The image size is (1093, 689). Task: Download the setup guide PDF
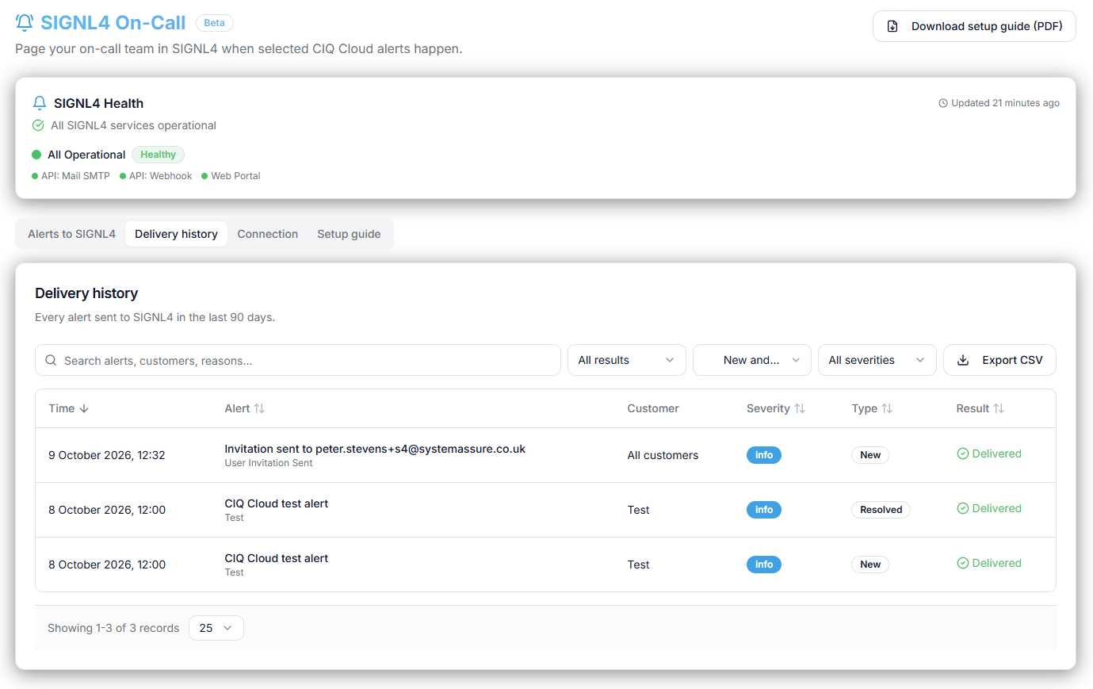click(x=974, y=26)
